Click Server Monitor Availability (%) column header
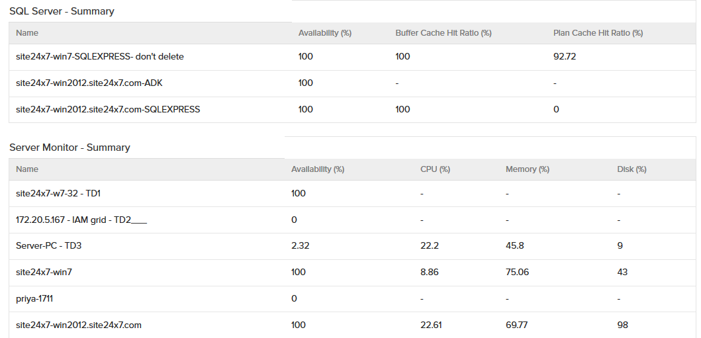701x338 pixels. [318, 169]
